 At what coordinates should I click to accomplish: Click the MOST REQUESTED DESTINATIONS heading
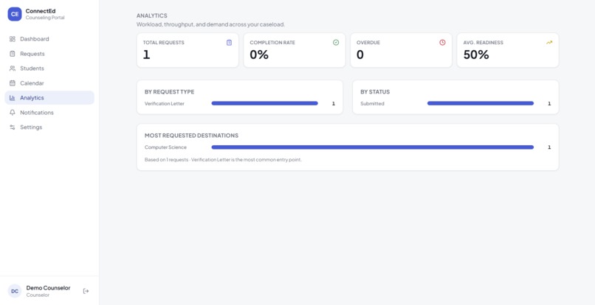click(x=191, y=136)
